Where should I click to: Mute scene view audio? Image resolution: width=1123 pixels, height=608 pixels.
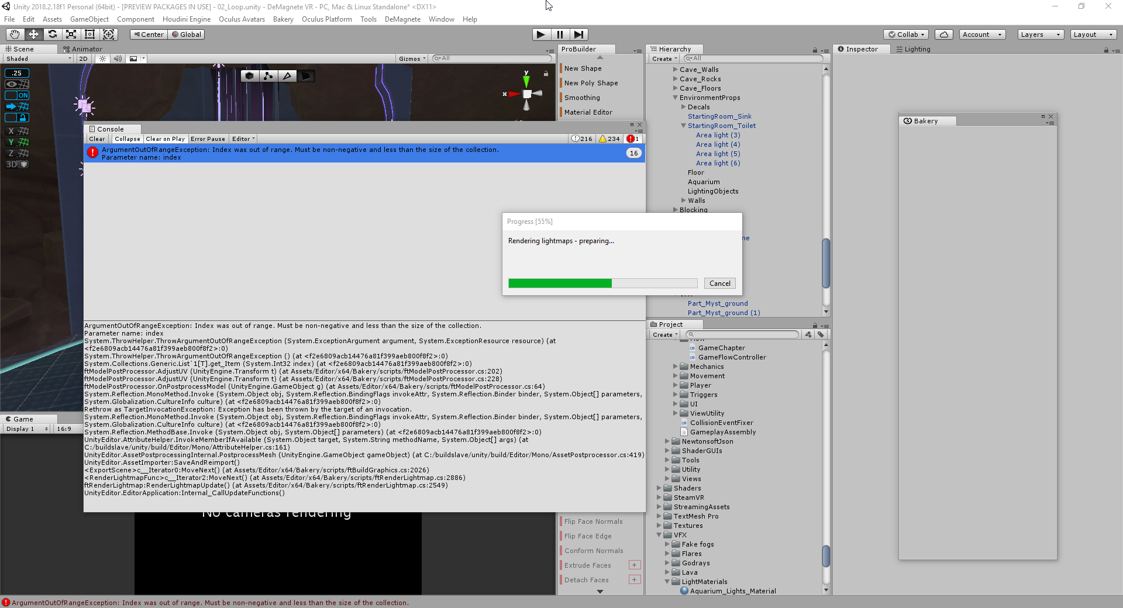pyautogui.click(x=118, y=58)
